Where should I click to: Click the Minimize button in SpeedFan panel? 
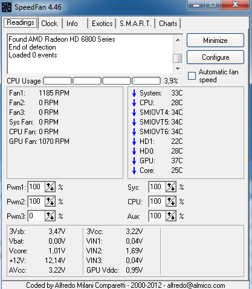215,41
